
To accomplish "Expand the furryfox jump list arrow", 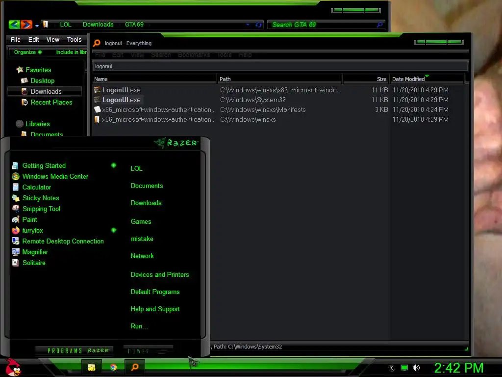I will (113, 230).
